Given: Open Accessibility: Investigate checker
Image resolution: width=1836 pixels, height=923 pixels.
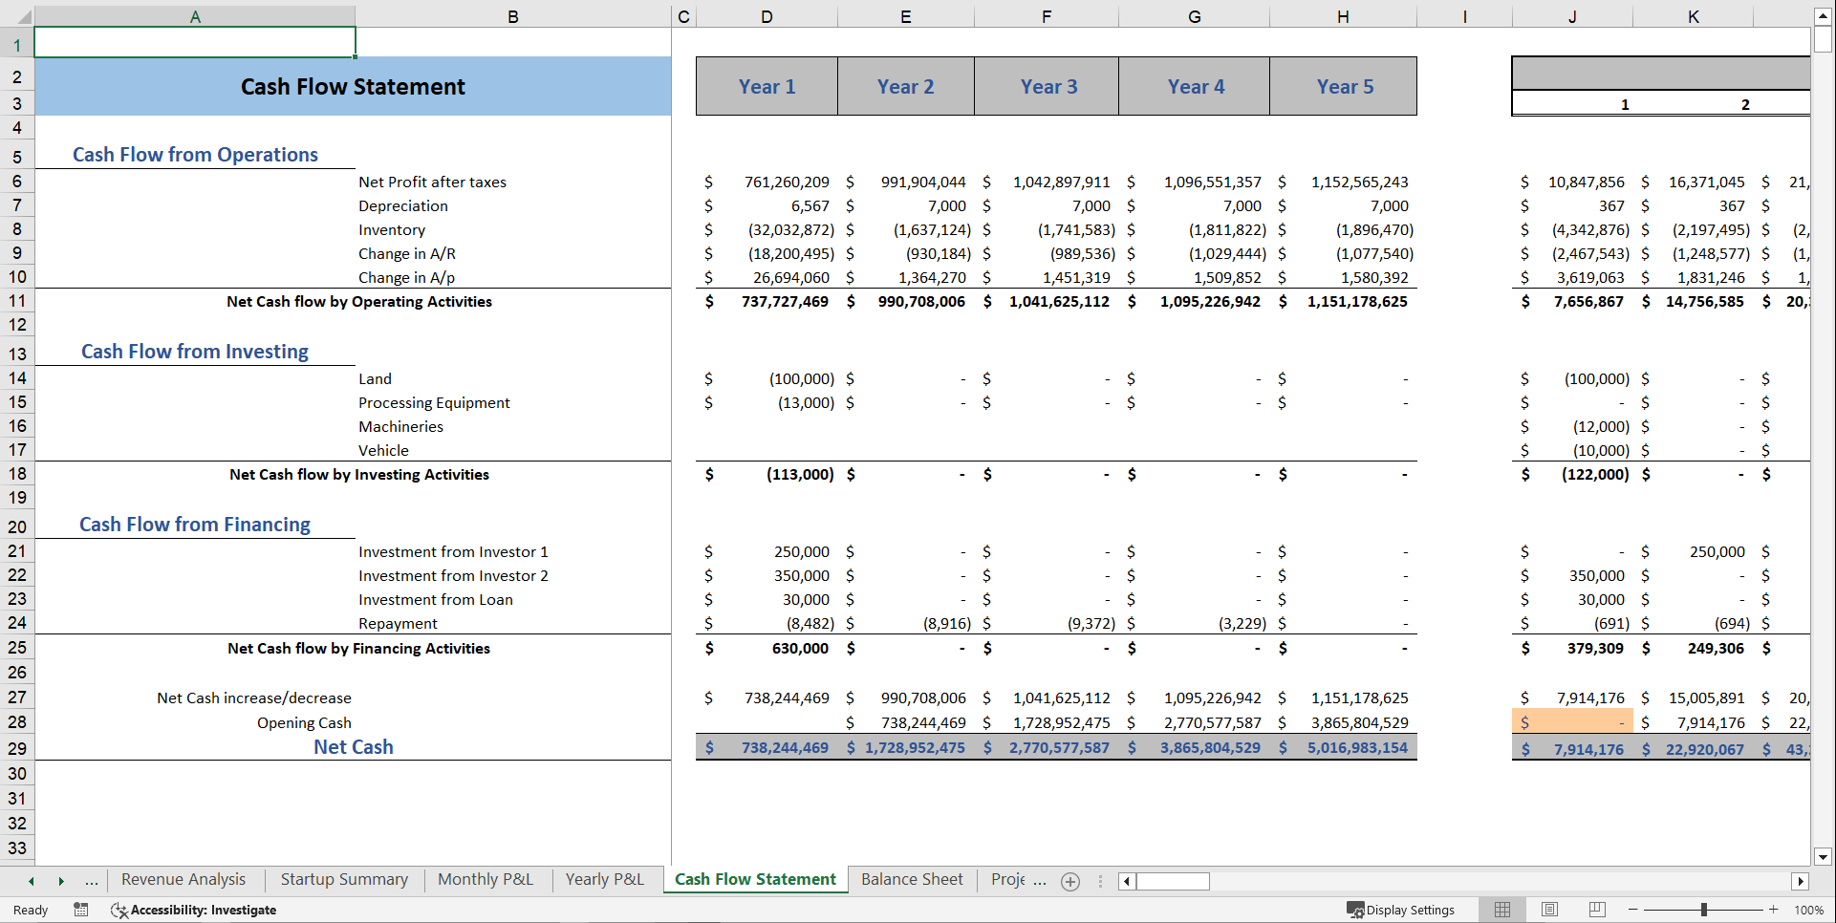Looking at the screenshot, I should click(x=194, y=910).
